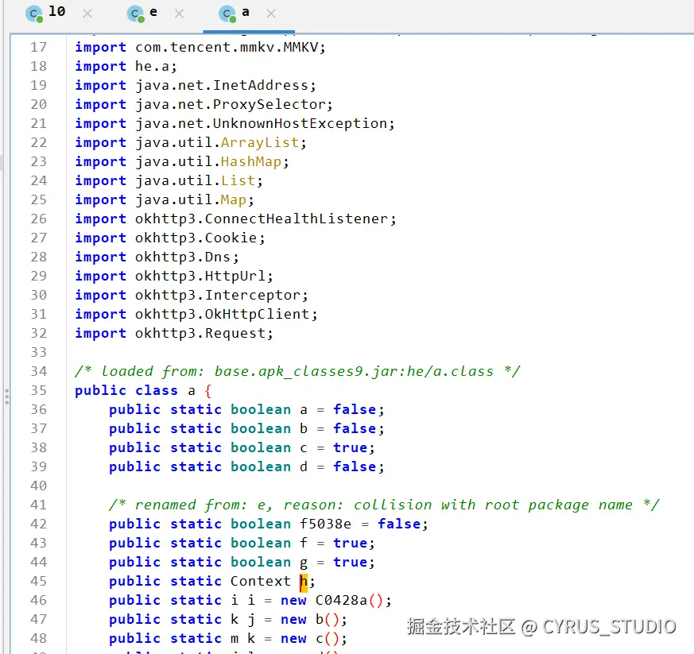This screenshot has height=654, width=694.
Task: Click the class icon on e tab
Action: click(135, 14)
